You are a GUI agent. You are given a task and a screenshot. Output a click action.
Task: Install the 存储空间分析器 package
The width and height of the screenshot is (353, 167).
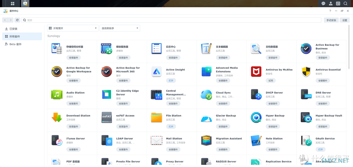(74, 58)
